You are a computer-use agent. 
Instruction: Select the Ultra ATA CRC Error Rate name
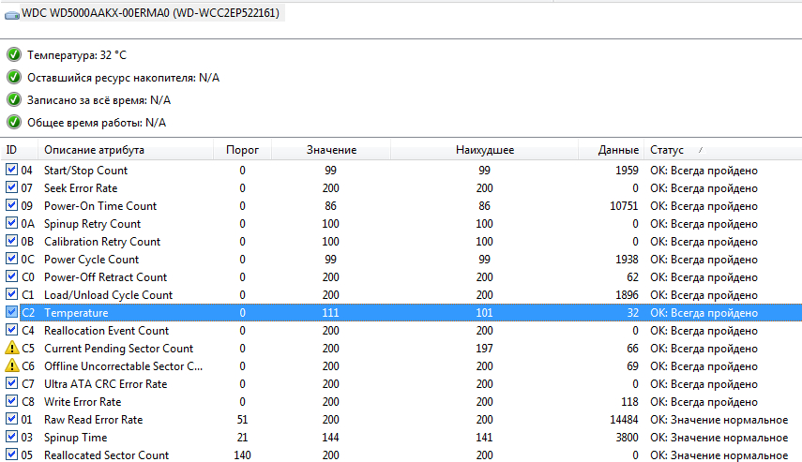(105, 384)
